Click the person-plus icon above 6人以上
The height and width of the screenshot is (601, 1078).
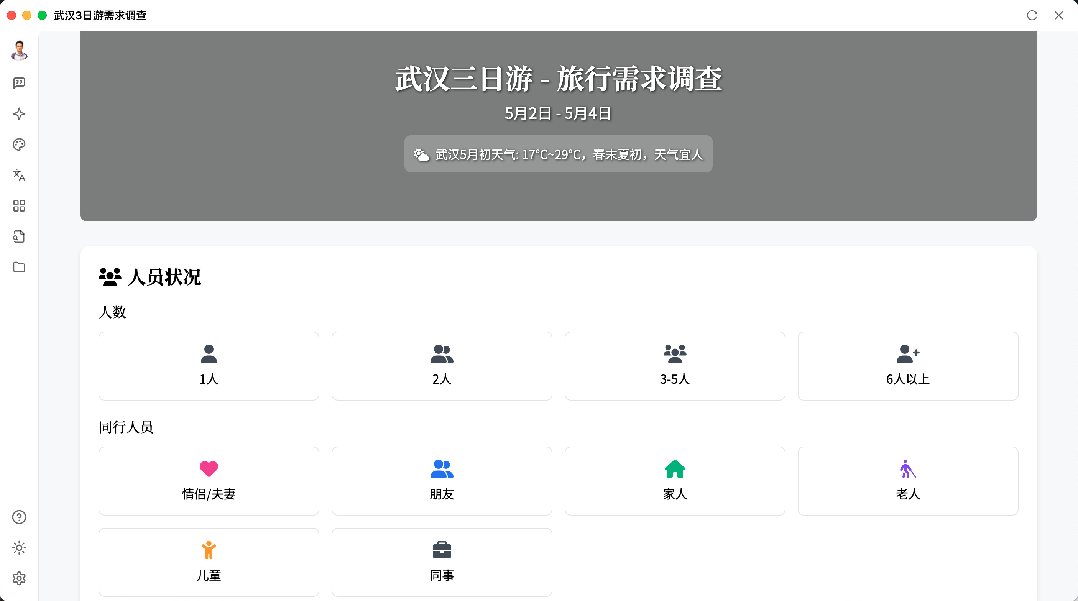click(x=908, y=354)
